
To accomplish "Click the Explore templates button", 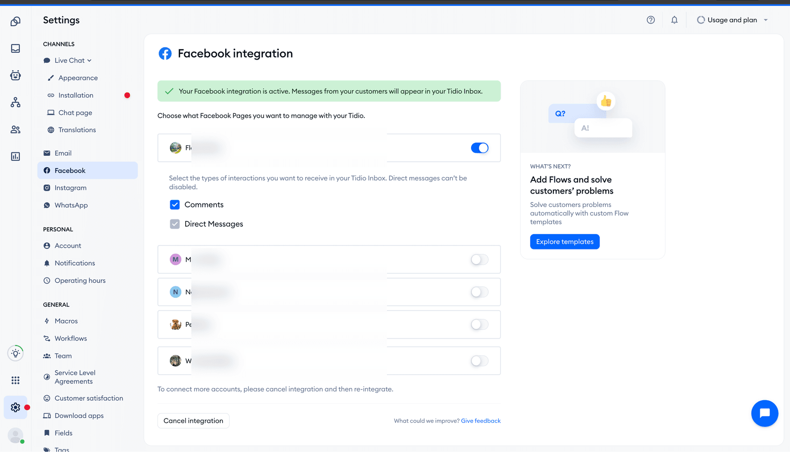I will click(x=565, y=242).
